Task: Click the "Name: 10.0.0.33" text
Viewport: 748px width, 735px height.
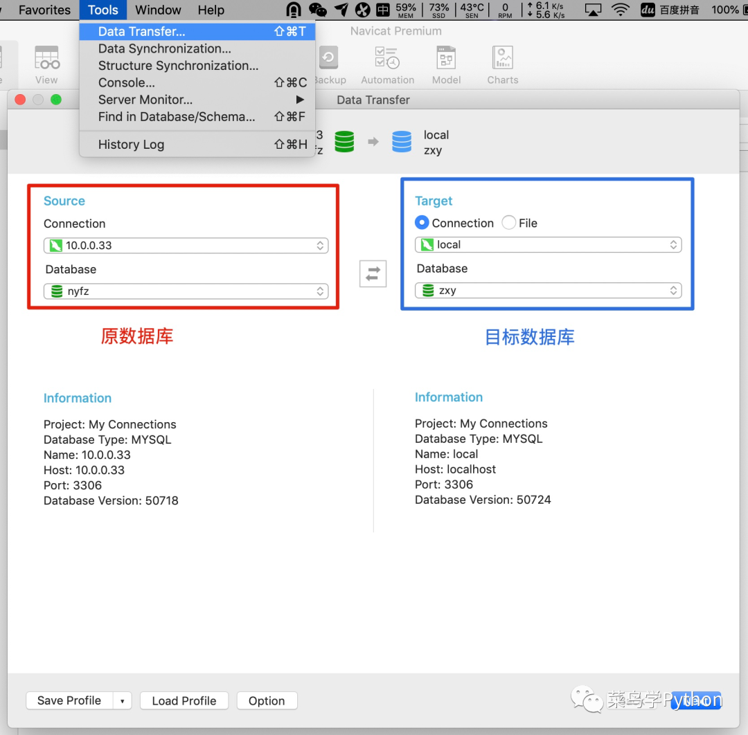Action: pyautogui.click(x=87, y=455)
